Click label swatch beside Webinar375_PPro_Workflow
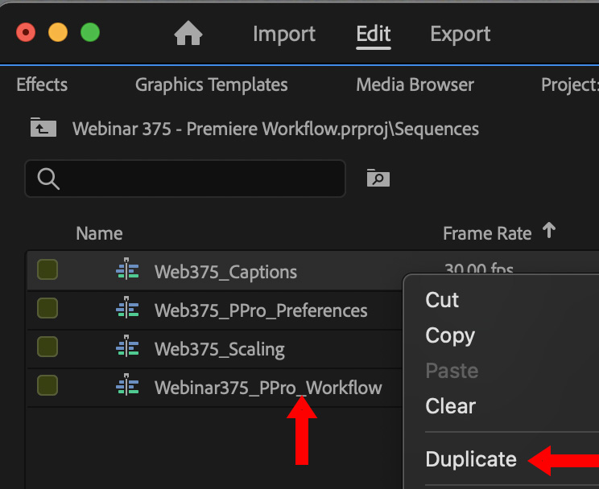The image size is (599, 489). click(48, 386)
